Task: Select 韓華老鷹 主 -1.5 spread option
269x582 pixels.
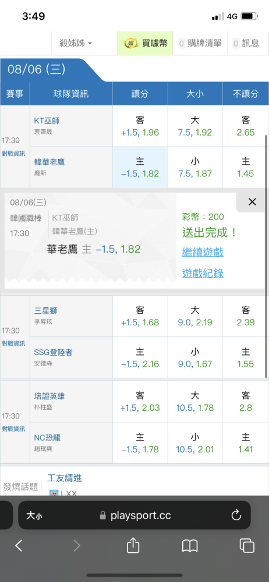Action: click(x=140, y=168)
